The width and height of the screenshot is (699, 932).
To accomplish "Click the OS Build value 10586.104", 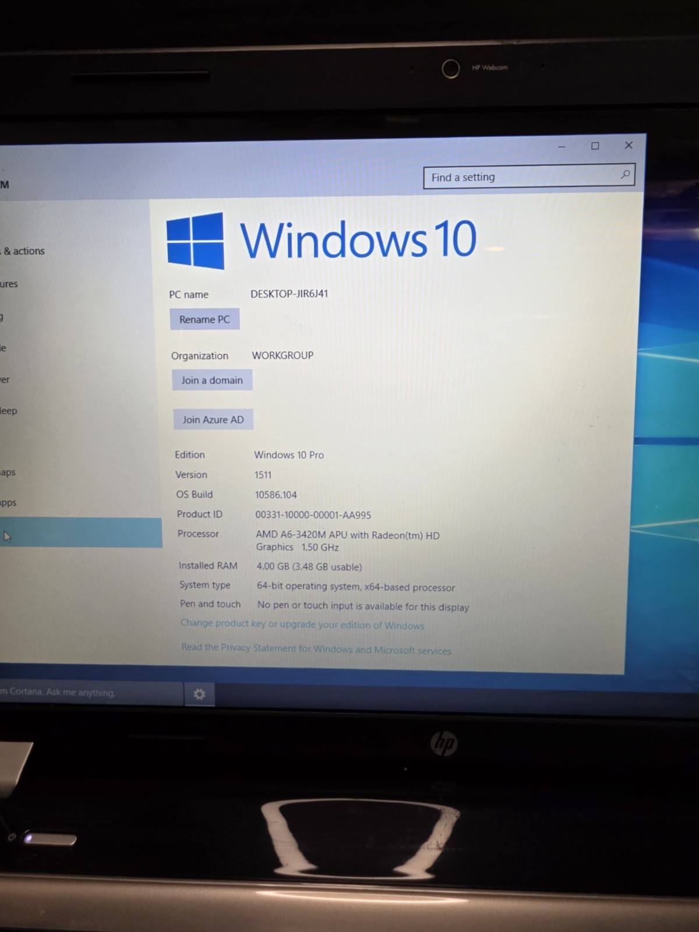I will point(276,495).
